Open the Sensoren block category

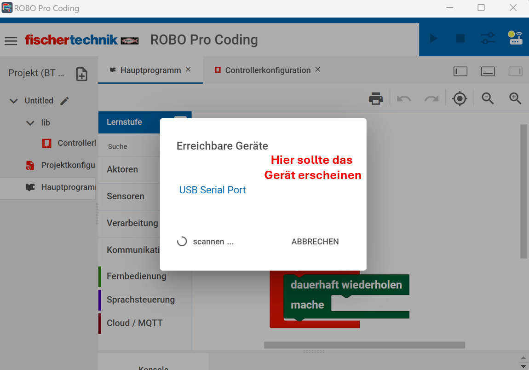[129, 197]
